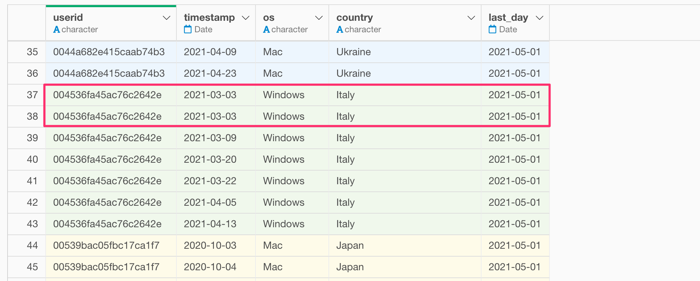Click userid cell in row 45
Image resolution: width=700 pixels, height=281 pixels.
pos(111,267)
